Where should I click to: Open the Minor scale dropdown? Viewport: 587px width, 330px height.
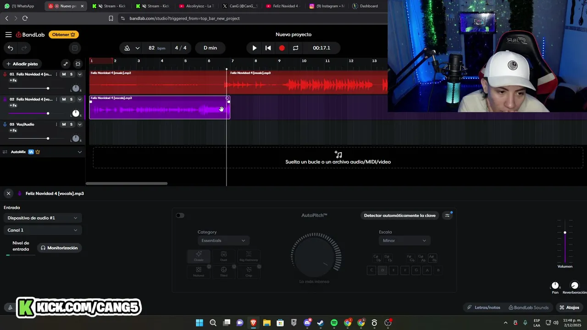pos(404,241)
